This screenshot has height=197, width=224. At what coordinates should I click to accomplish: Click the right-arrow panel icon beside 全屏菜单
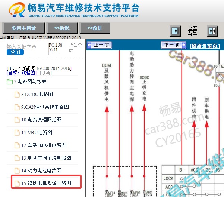(x=175, y=31)
